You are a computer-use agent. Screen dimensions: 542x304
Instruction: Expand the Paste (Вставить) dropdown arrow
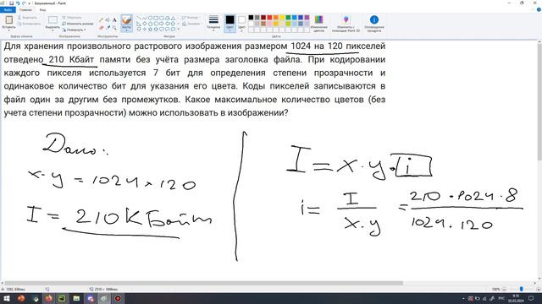coord(8,30)
